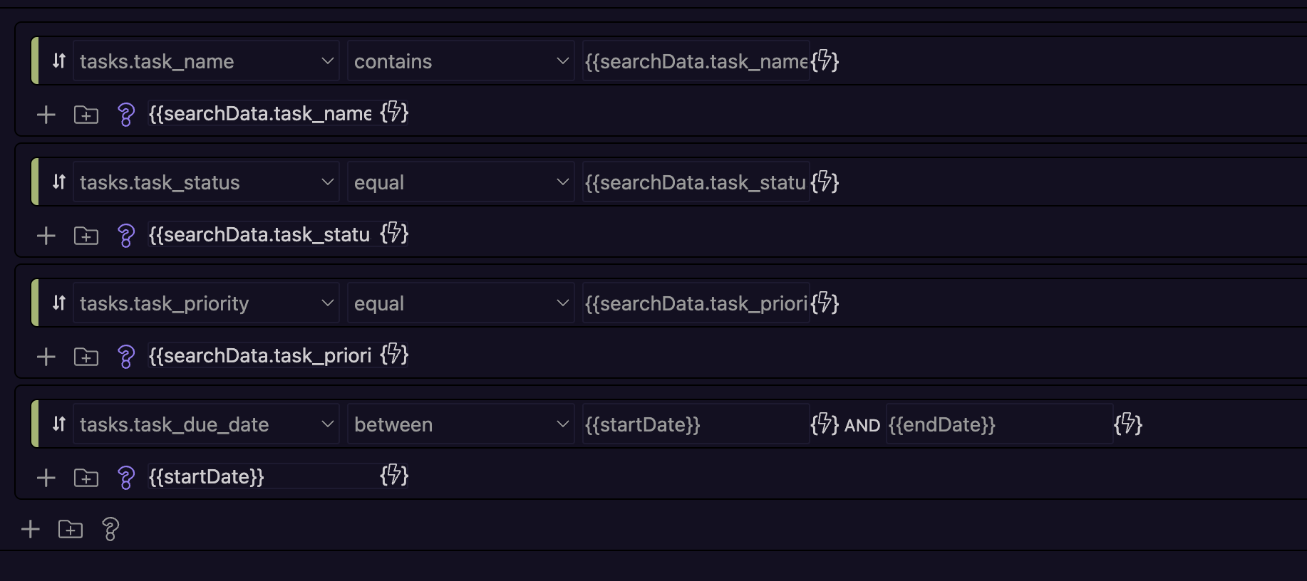
Task: Click the bottom-most plus icon to add a condition
Action: (x=31, y=529)
